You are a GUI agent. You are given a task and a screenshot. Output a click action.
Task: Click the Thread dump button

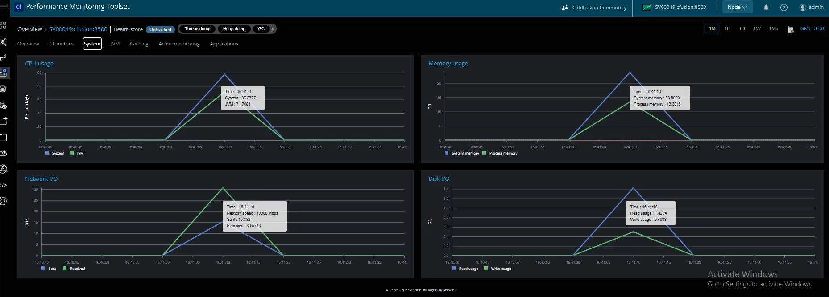198,29
